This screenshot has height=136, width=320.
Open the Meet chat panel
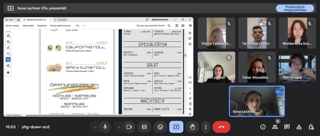287,127
